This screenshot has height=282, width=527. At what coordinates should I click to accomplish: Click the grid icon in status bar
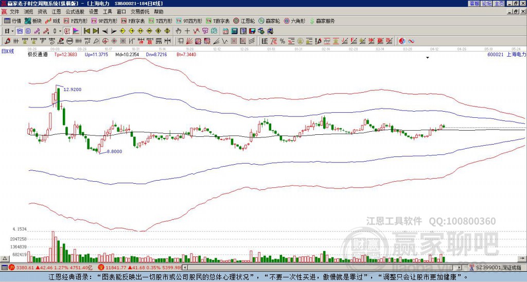(4, 268)
